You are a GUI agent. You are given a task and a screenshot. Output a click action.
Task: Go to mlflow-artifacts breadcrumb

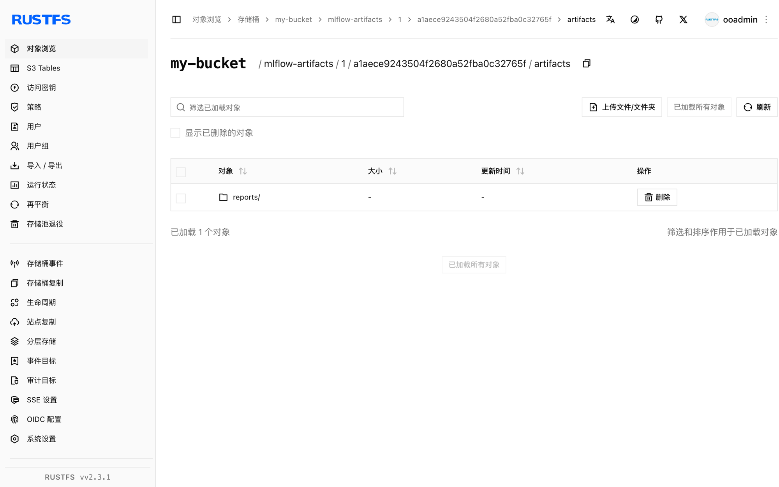355,19
